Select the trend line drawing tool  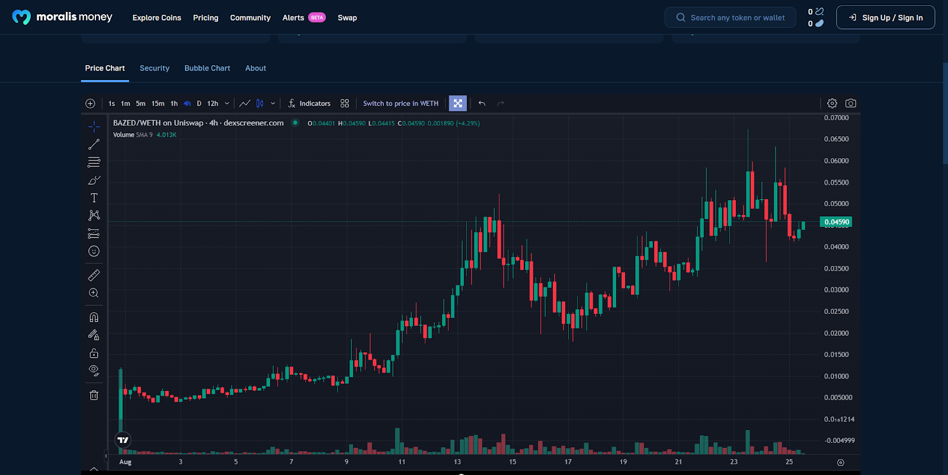94,145
